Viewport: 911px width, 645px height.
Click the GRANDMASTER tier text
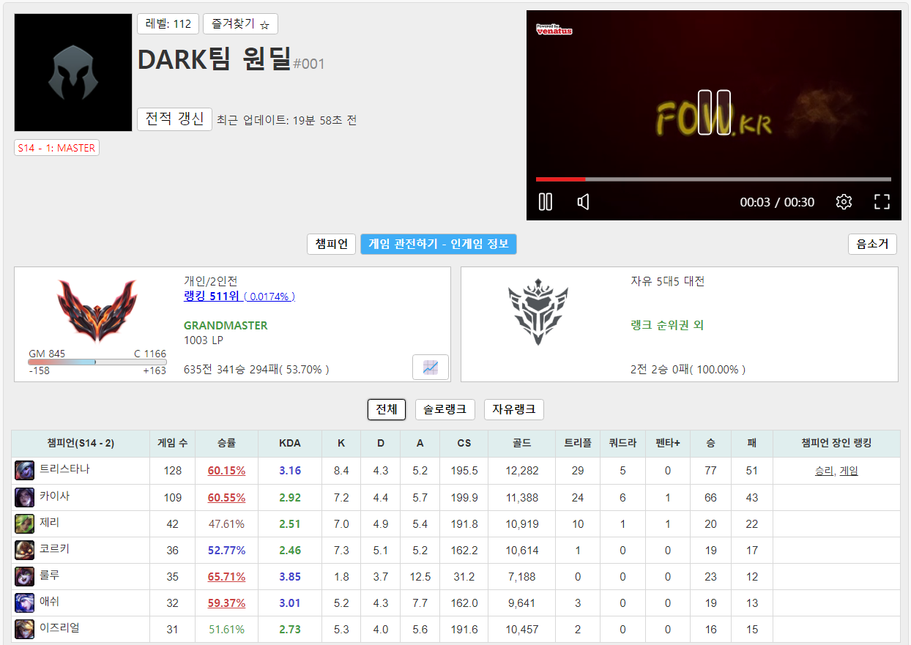226,325
